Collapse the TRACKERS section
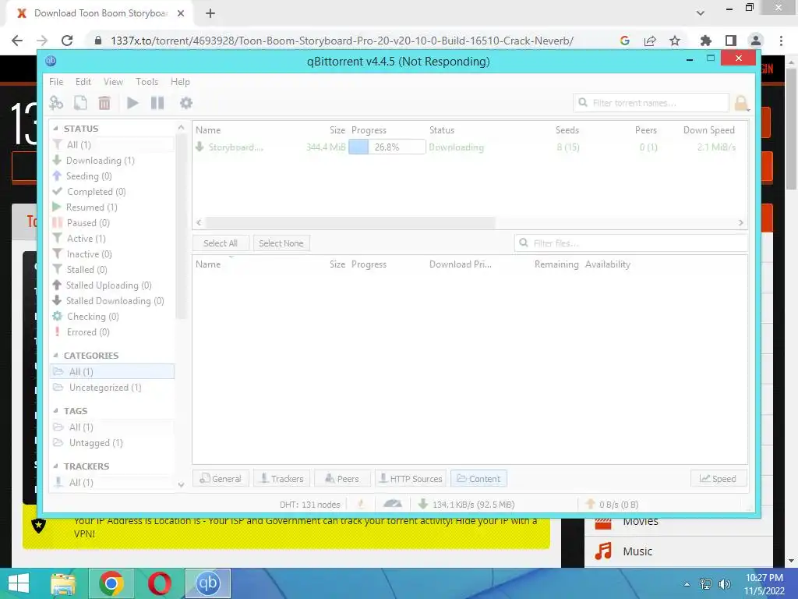Viewport: 798px width, 599px height. tap(56, 466)
